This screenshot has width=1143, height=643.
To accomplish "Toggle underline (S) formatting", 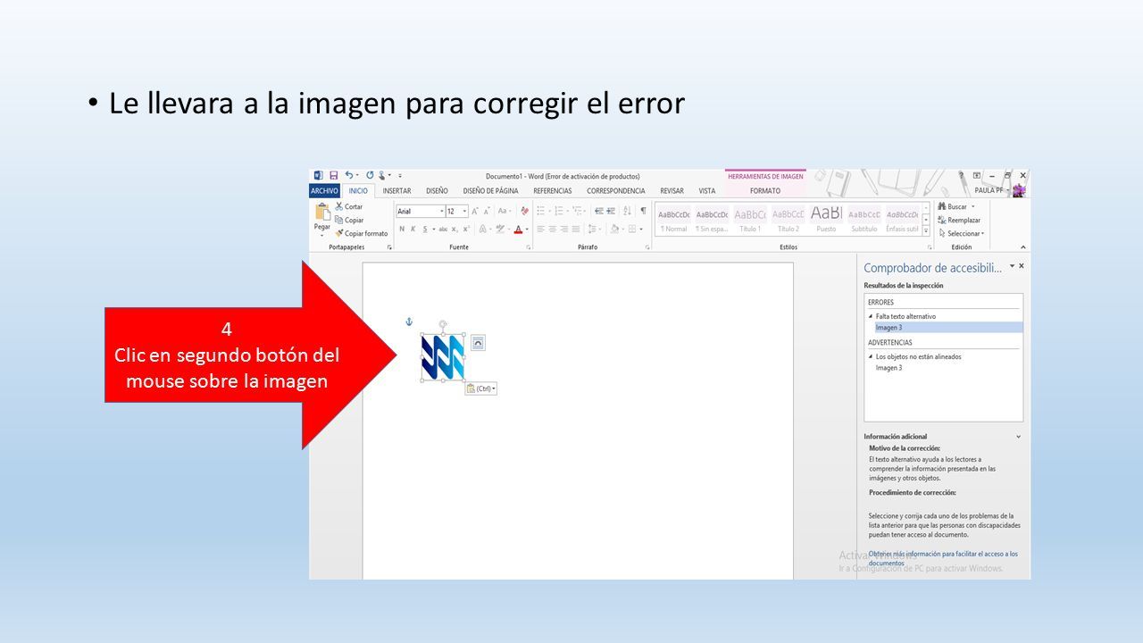I will [x=424, y=230].
